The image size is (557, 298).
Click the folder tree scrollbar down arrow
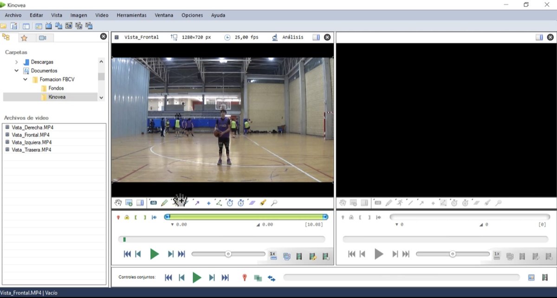pos(101,97)
